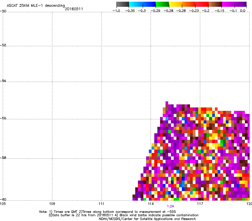The image size is (252, 221).
Task: Click the gray segment of the color bar
Action: pyautogui.click(x=123, y=4)
